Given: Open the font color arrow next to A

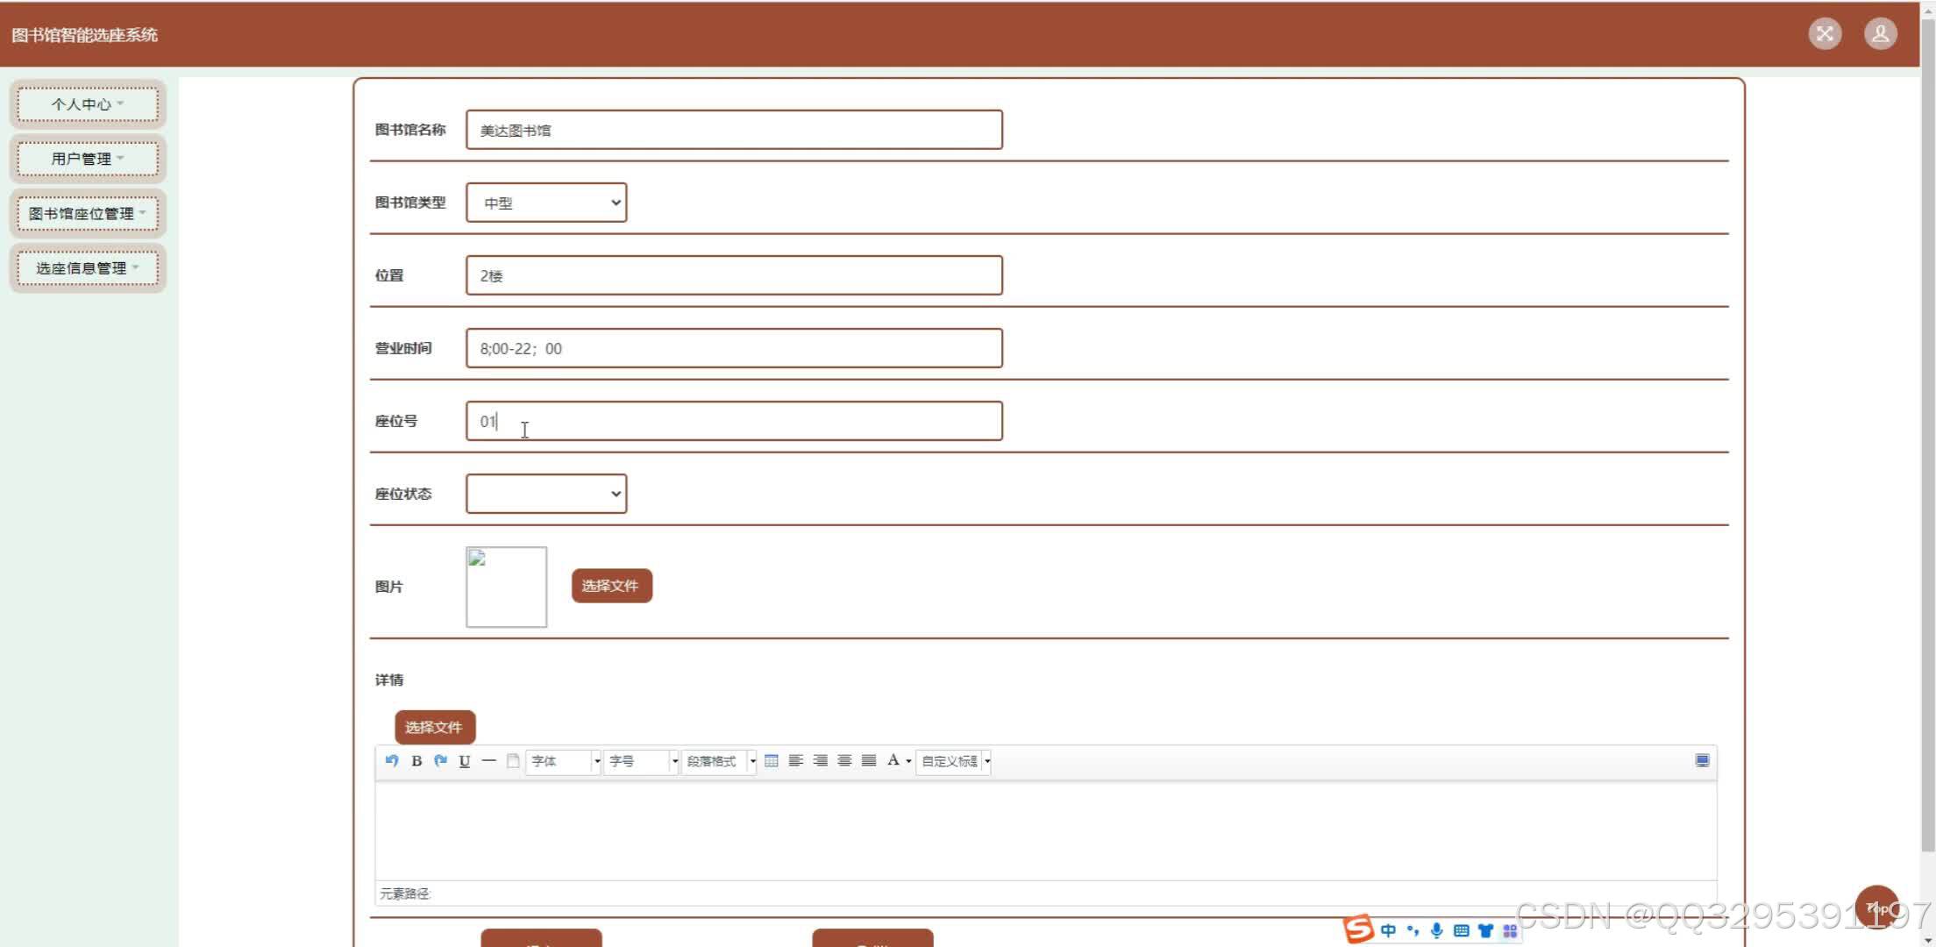Looking at the screenshot, I should click(x=908, y=761).
